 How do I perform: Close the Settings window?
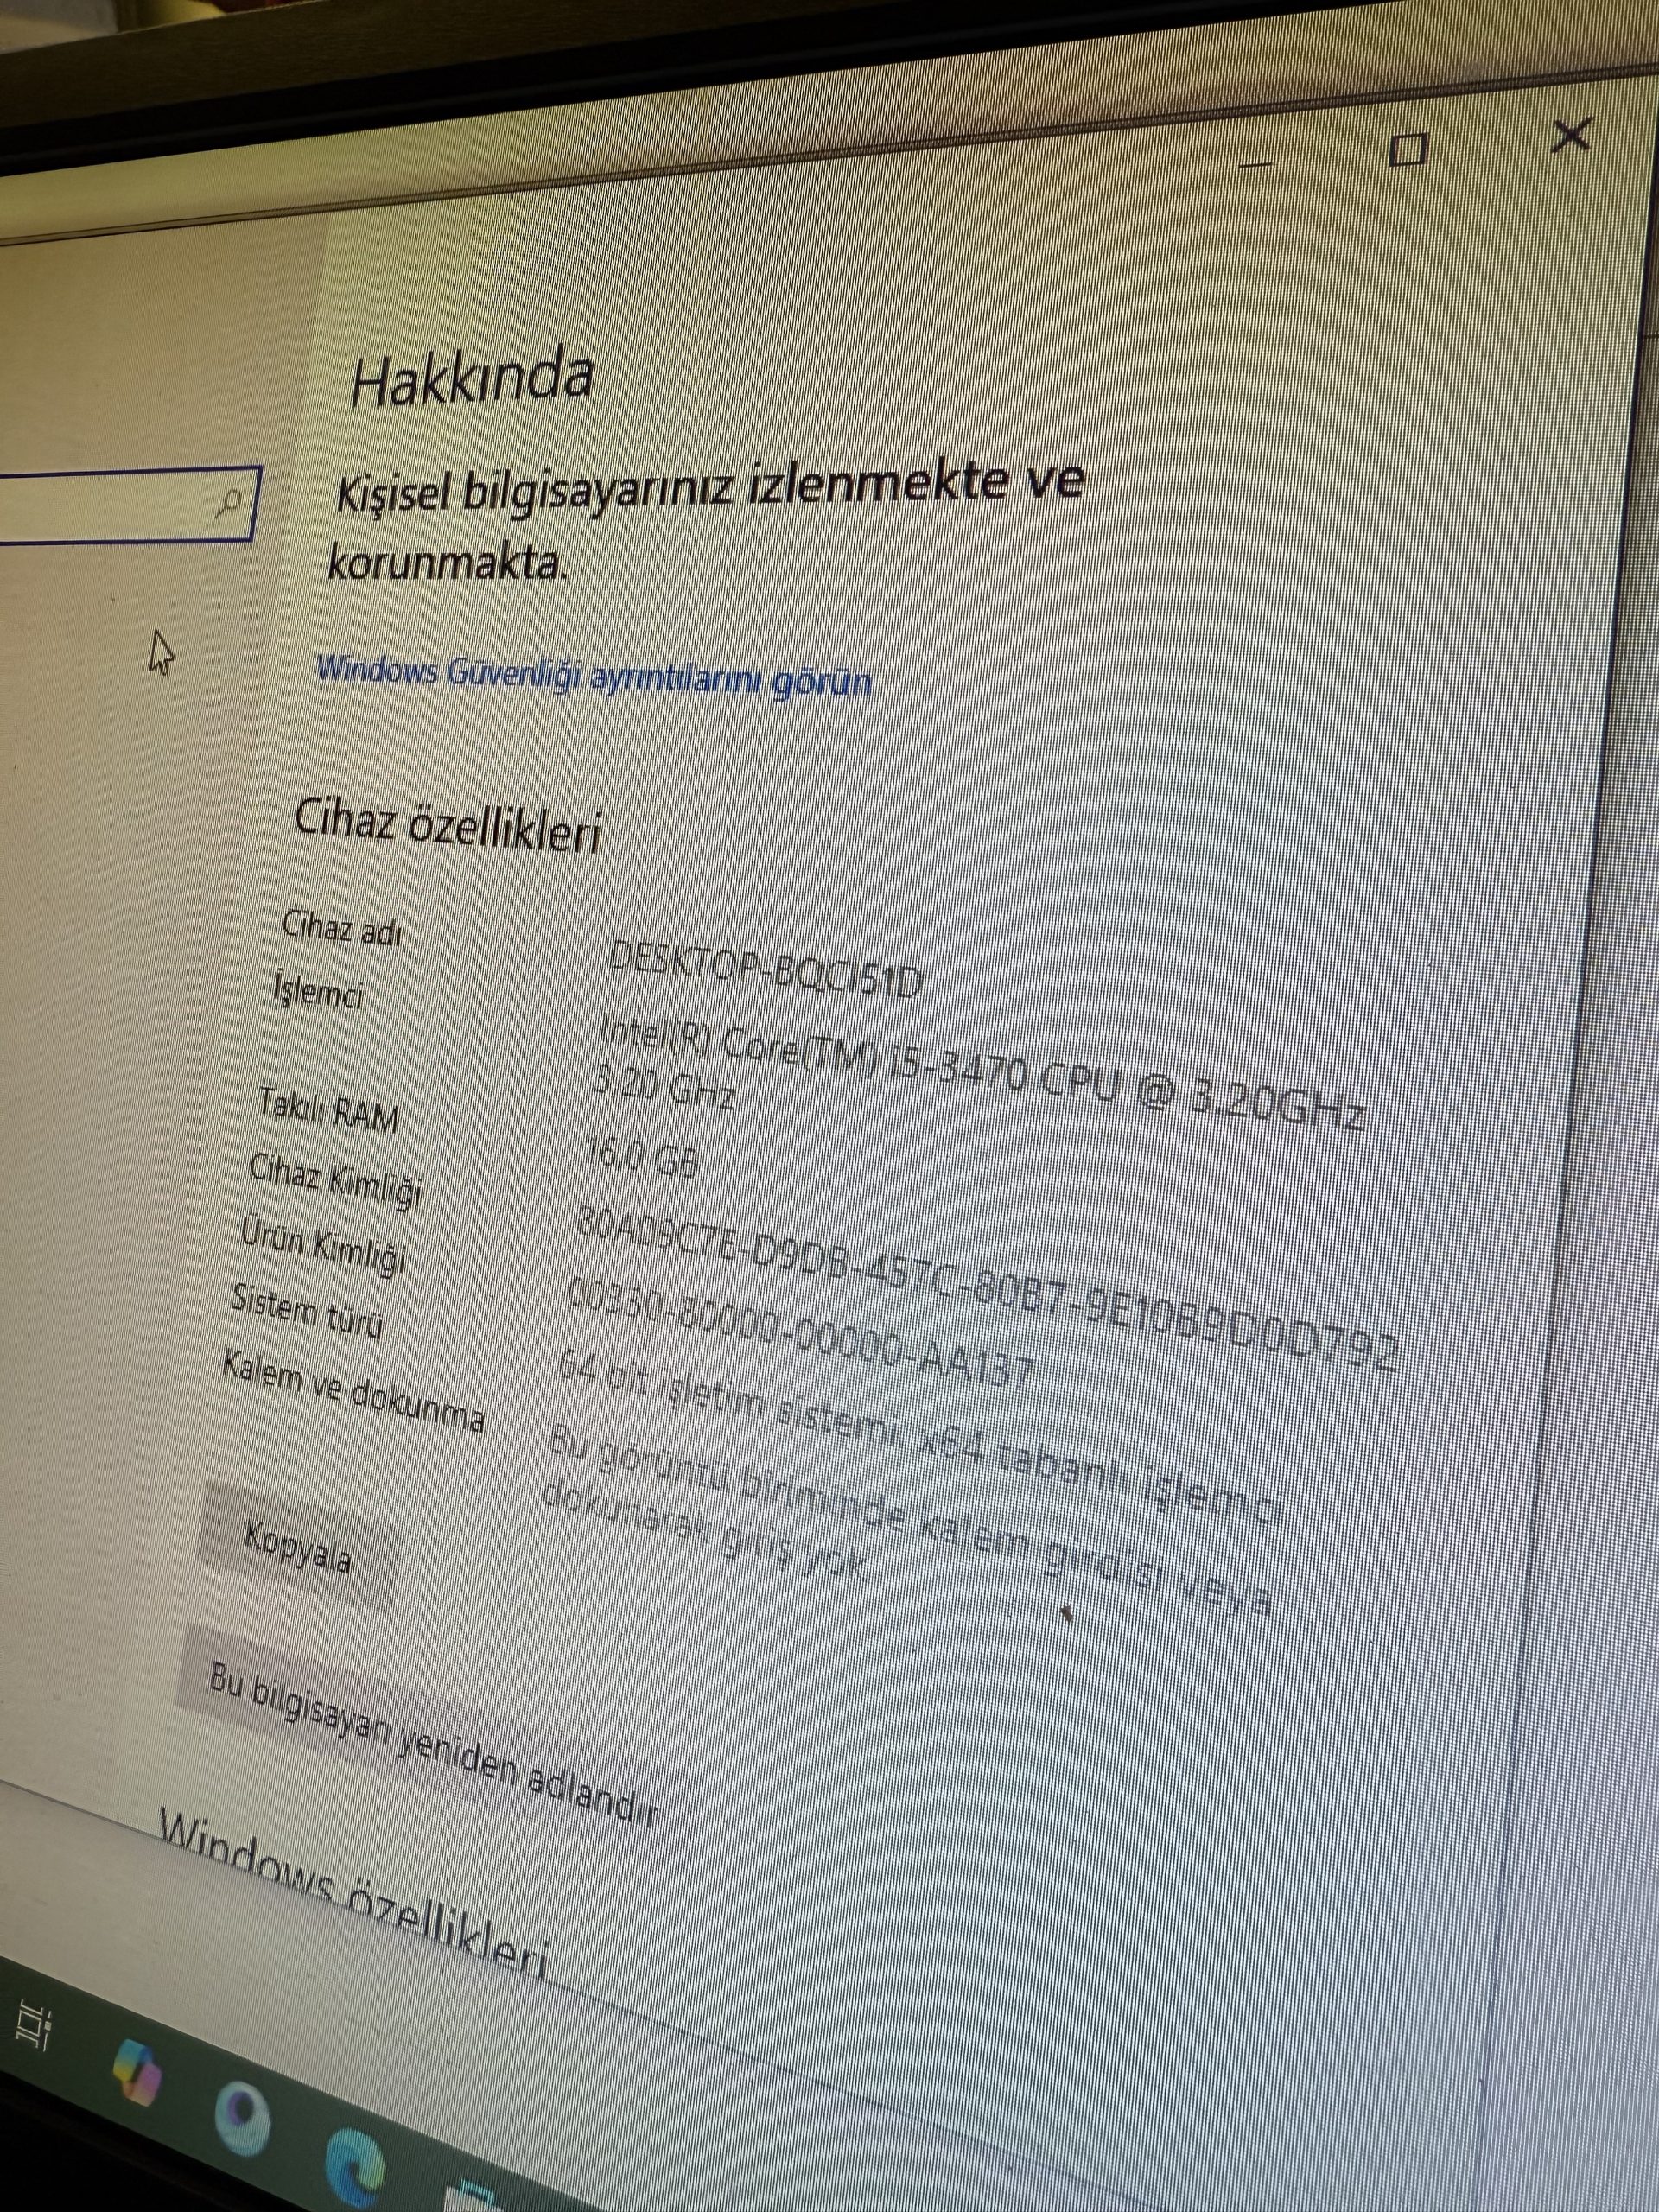pyautogui.click(x=1571, y=134)
